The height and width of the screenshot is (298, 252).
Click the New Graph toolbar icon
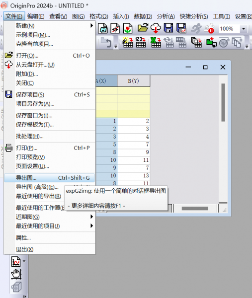point(115,28)
